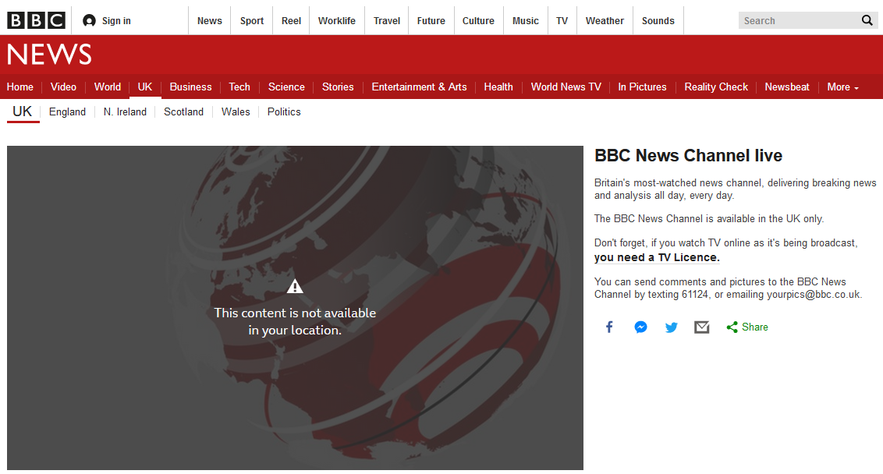Go to Science section
Viewport: 883px width, 474px height.
point(286,87)
